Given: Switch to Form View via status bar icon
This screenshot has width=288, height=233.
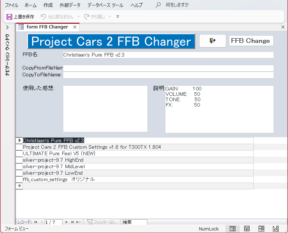Looking at the screenshot, I should [232, 229].
